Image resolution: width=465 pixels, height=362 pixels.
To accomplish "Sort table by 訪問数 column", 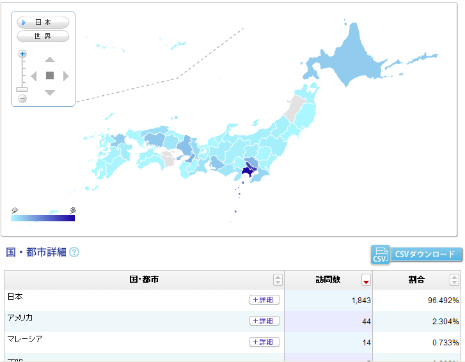I will (366, 280).
